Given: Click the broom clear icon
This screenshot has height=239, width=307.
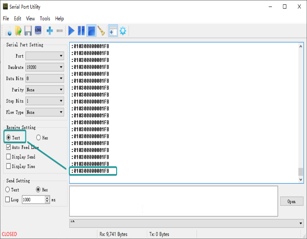Looking at the screenshot, I should click(x=101, y=31).
